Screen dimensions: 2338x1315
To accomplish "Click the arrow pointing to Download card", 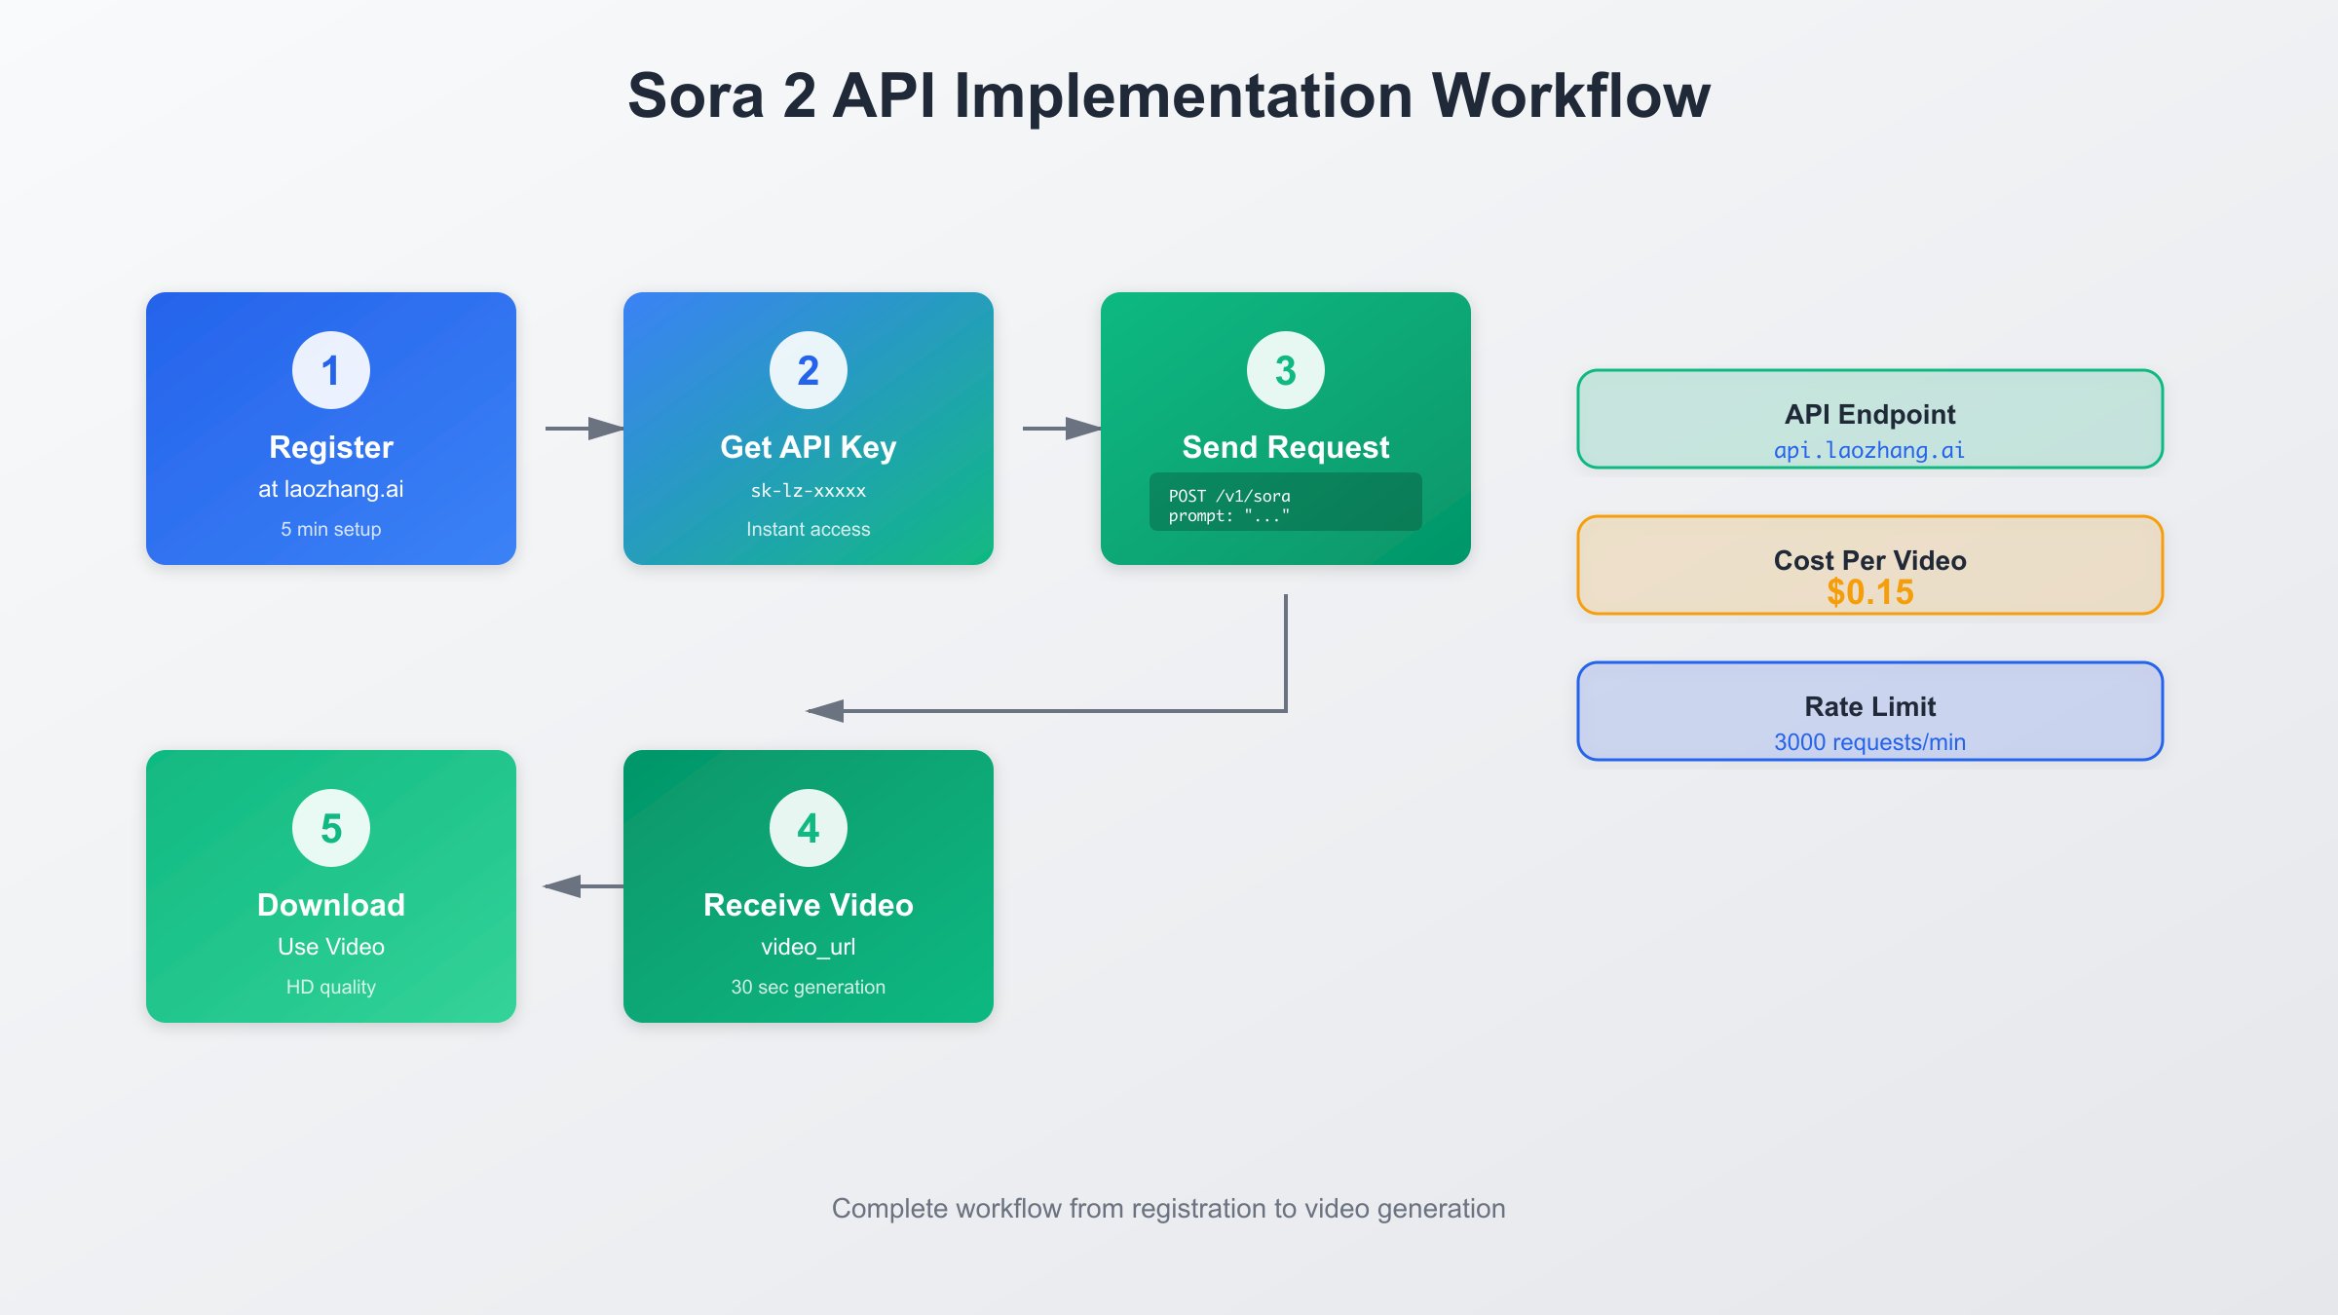I will (x=570, y=885).
